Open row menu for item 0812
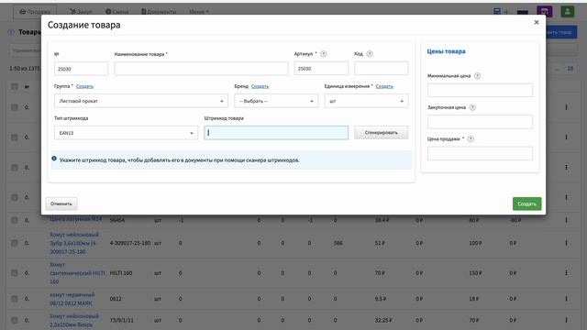The image size is (587, 330). [x=566, y=299]
